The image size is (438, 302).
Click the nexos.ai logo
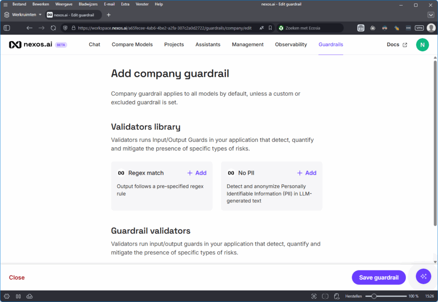click(31, 44)
